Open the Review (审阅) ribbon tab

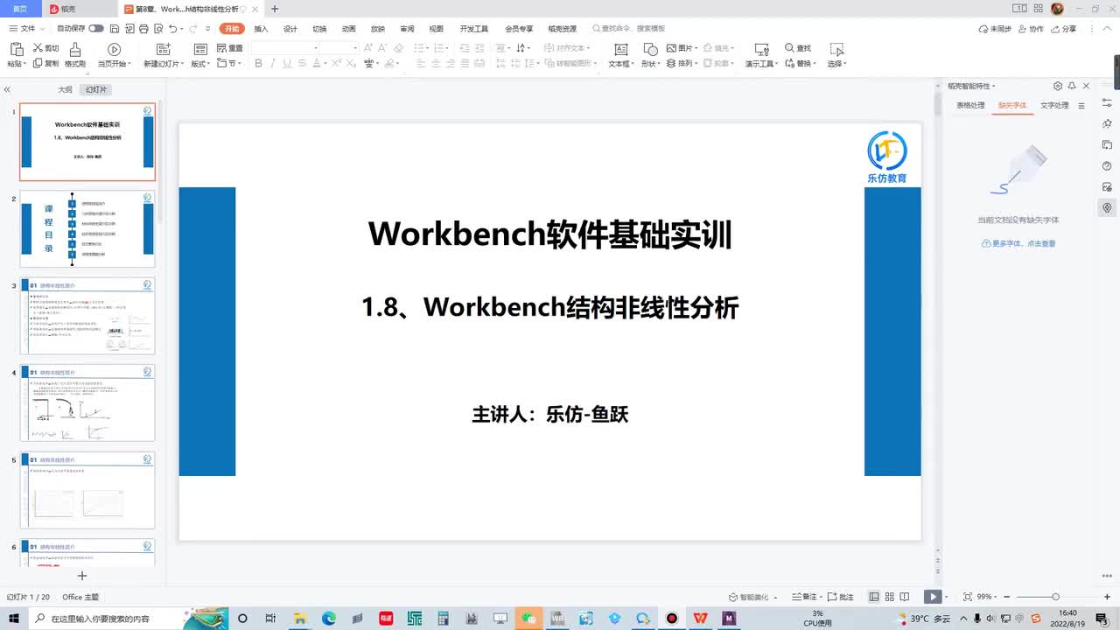[x=407, y=29]
